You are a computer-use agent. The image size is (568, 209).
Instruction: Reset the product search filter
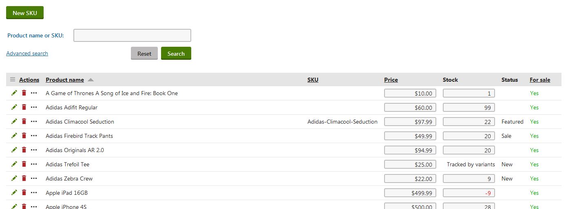coord(144,54)
